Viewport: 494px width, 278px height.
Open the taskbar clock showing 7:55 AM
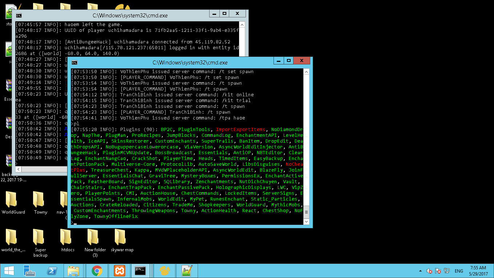pos(478,270)
